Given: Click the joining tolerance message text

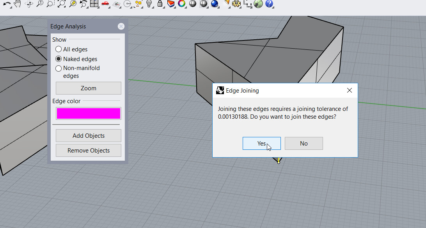Looking at the screenshot, I should pyautogui.click(x=283, y=113).
